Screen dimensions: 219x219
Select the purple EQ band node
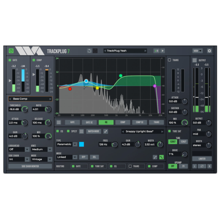[x=155, y=86]
